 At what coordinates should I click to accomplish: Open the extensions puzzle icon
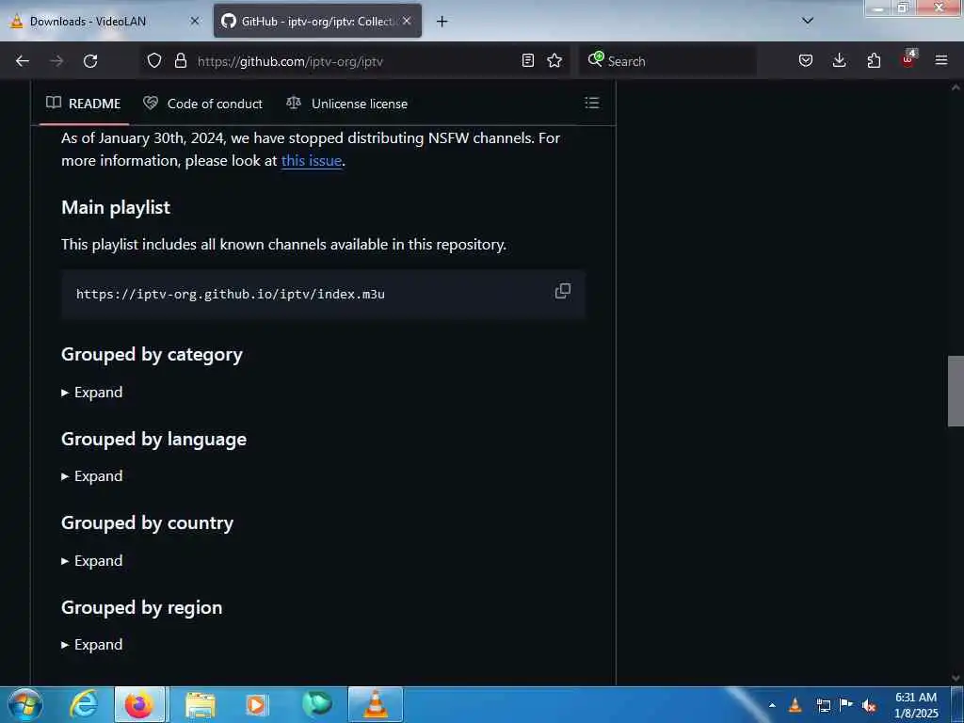tap(874, 60)
